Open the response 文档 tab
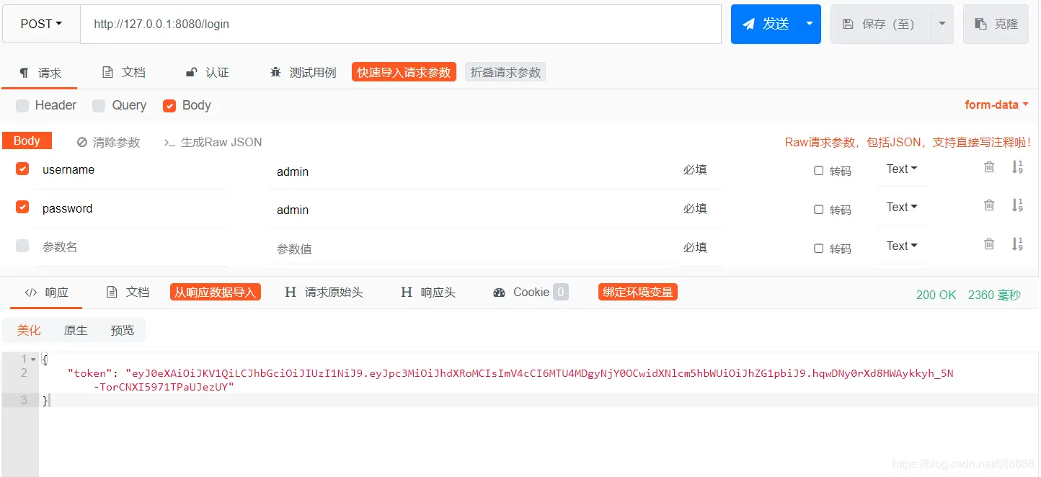 pos(128,292)
